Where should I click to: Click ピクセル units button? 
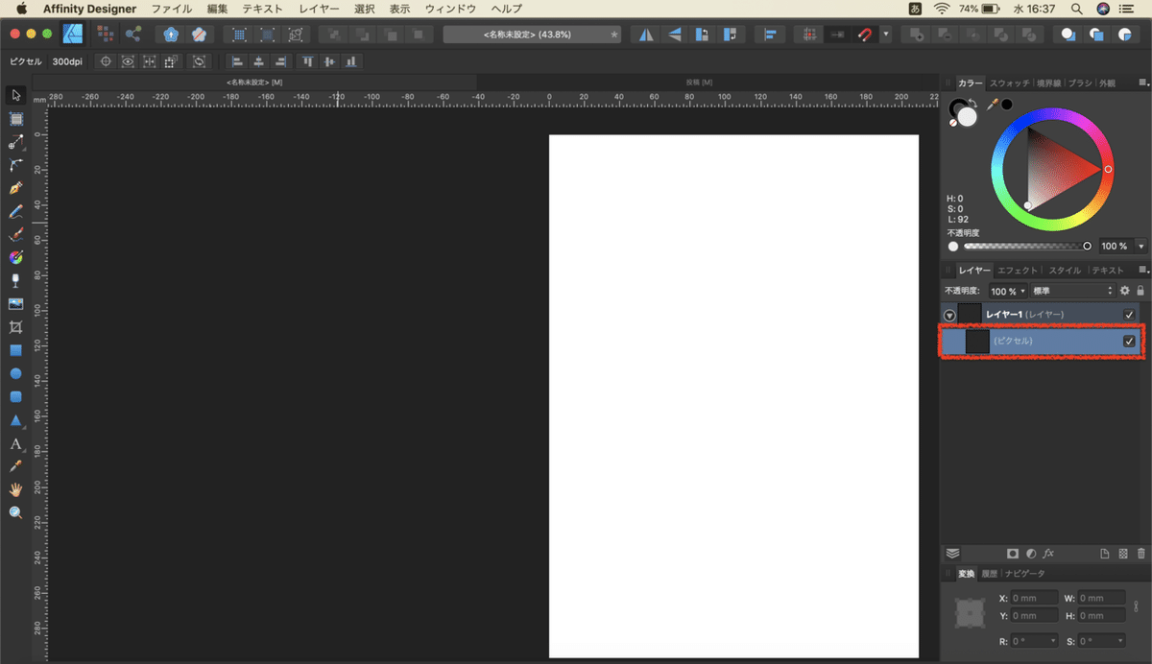coord(27,61)
